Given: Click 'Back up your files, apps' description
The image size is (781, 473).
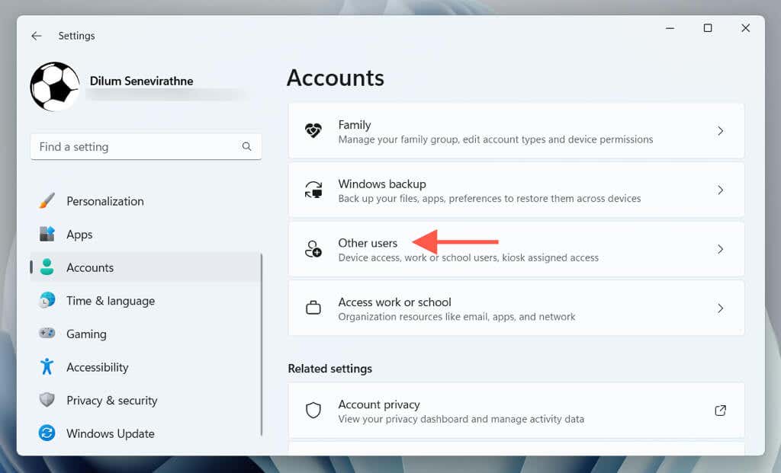Looking at the screenshot, I should (x=490, y=199).
